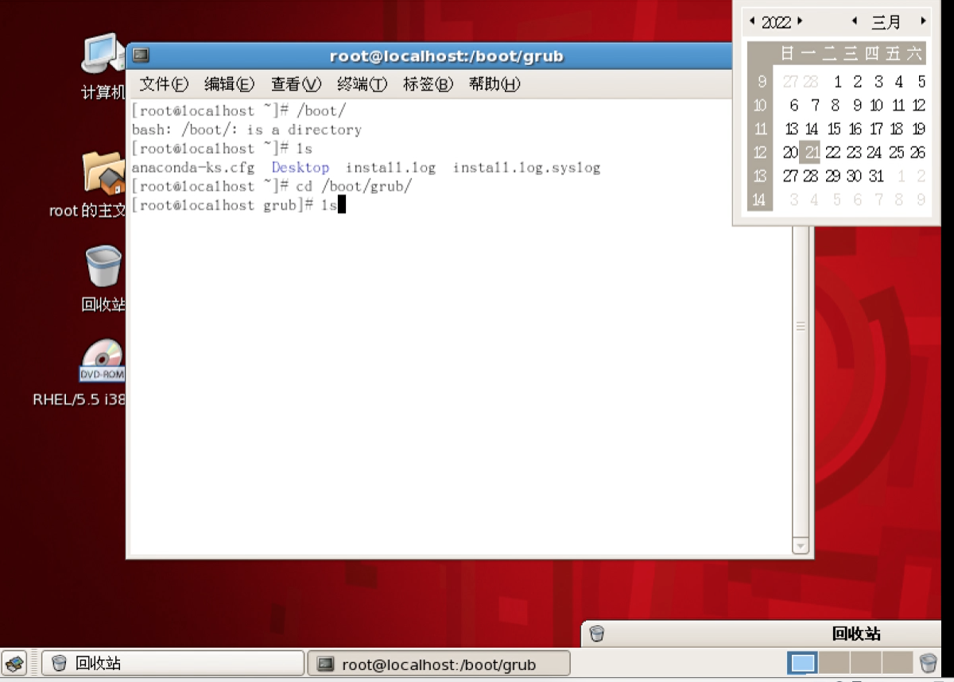Click the trash icon in the 回收站 window title
954x682 pixels.
[x=597, y=634]
